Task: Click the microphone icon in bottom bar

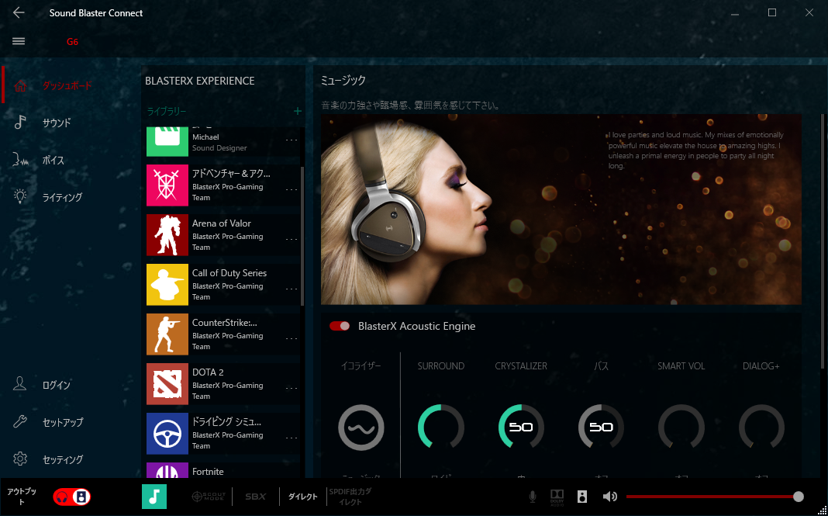Action: pyautogui.click(x=533, y=497)
